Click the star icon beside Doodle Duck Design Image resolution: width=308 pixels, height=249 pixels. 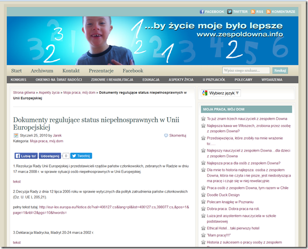point(203,195)
